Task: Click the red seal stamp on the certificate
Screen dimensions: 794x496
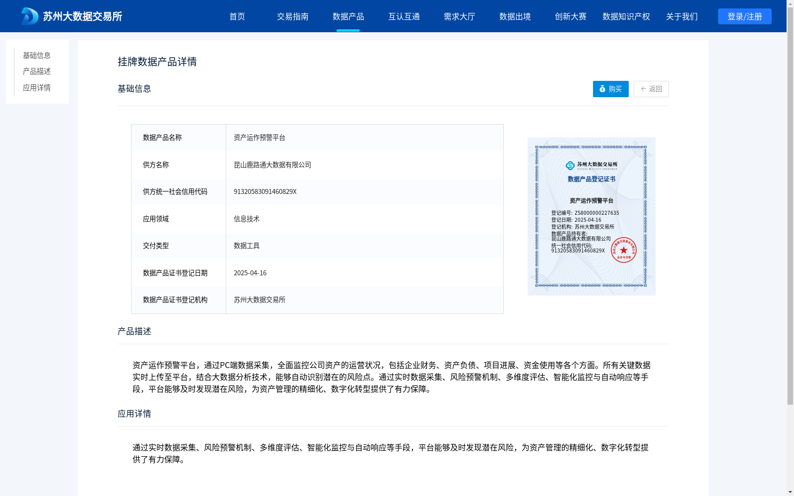Action: click(x=623, y=250)
